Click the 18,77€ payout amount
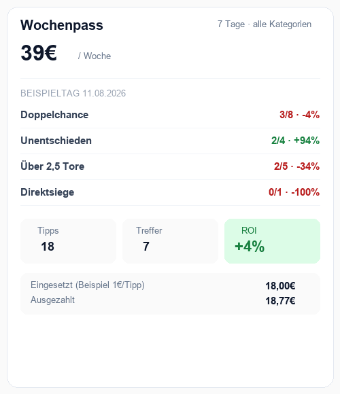Image resolution: width=340 pixels, height=394 pixels. [280, 300]
